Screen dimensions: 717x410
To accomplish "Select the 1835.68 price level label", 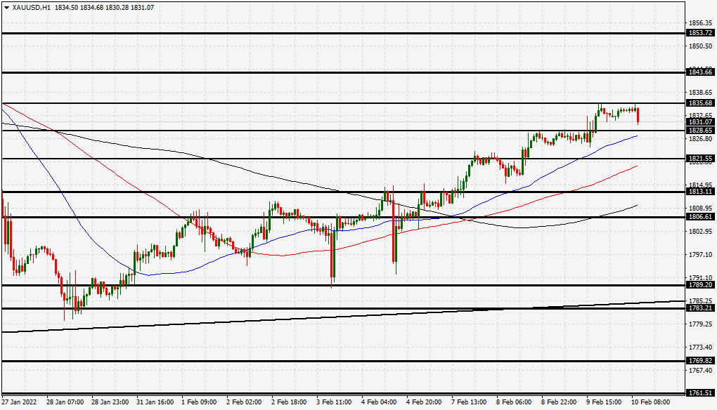I will [701, 103].
